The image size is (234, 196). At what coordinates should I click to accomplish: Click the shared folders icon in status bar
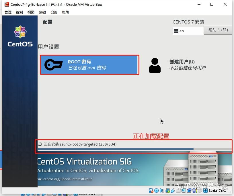tap(178, 190)
